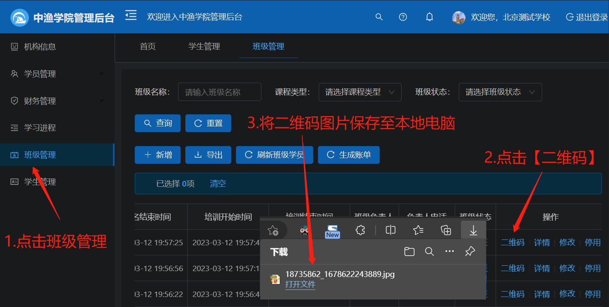Click the 中渔学院 logo icon
The image size is (609, 307).
click(x=19, y=18)
